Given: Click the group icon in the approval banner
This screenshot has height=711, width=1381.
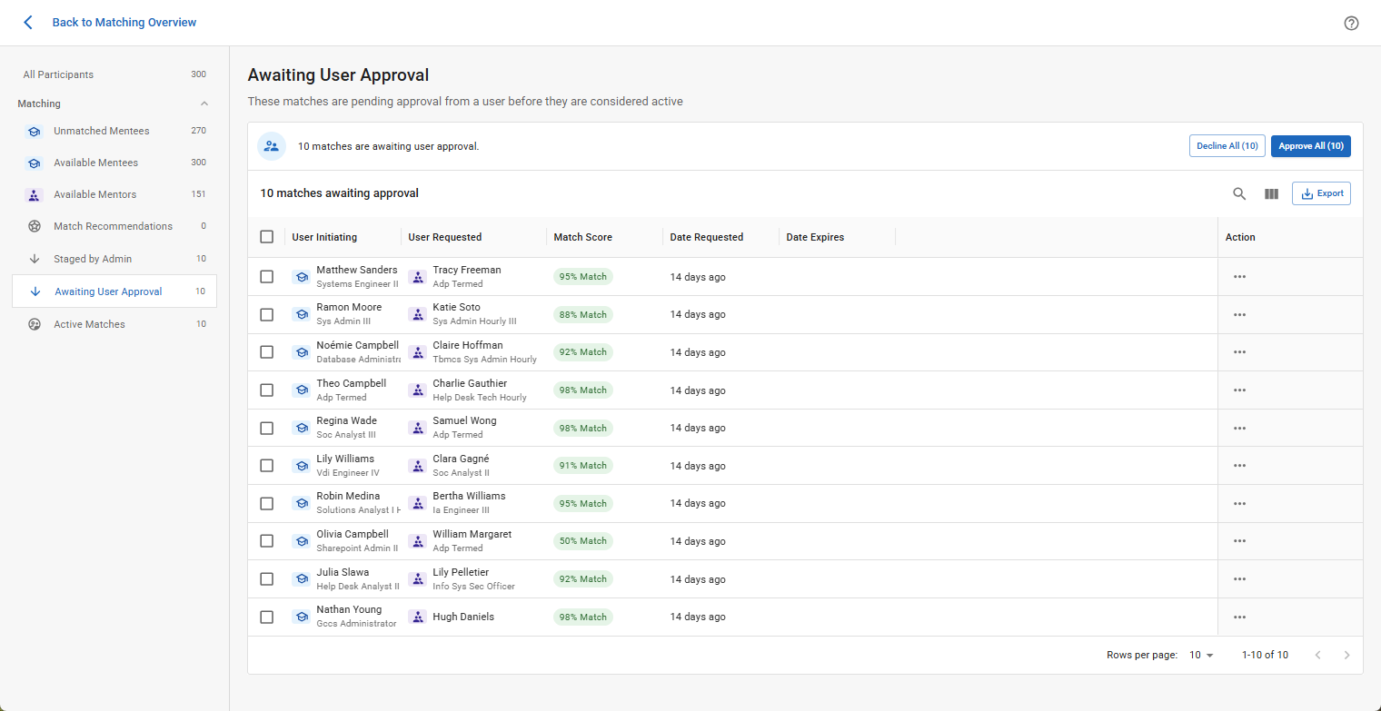Looking at the screenshot, I should pyautogui.click(x=272, y=146).
